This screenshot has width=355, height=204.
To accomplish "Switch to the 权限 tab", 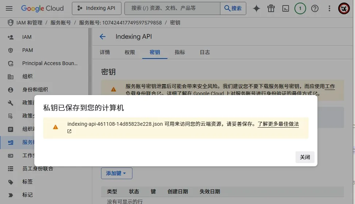I will pyautogui.click(x=130, y=52).
